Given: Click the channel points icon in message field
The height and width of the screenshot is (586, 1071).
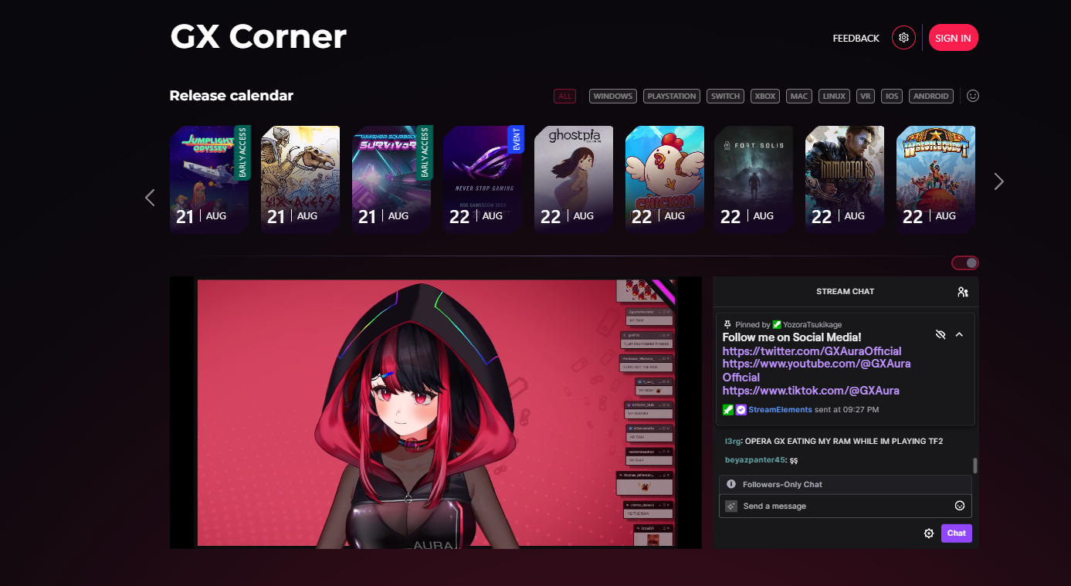Looking at the screenshot, I should (x=731, y=506).
